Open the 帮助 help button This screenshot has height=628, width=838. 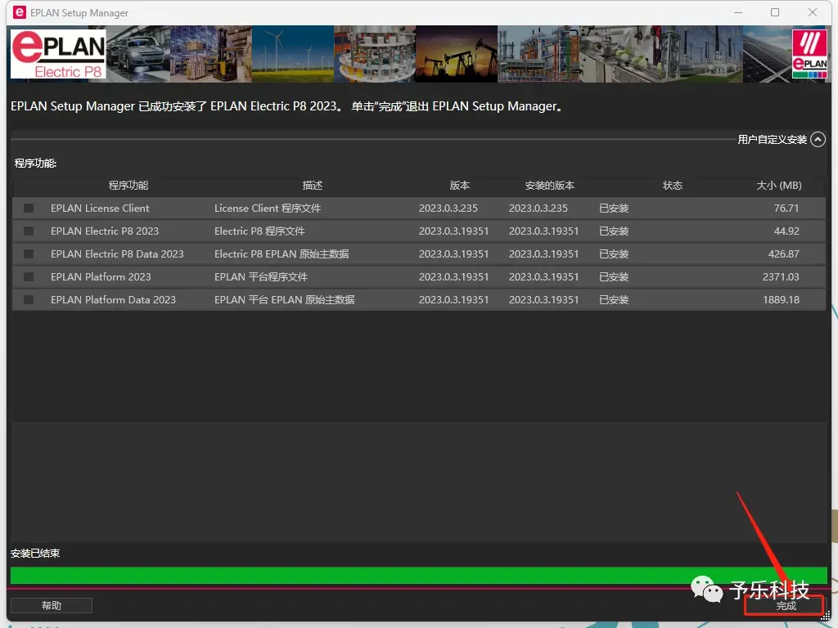(52, 605)
